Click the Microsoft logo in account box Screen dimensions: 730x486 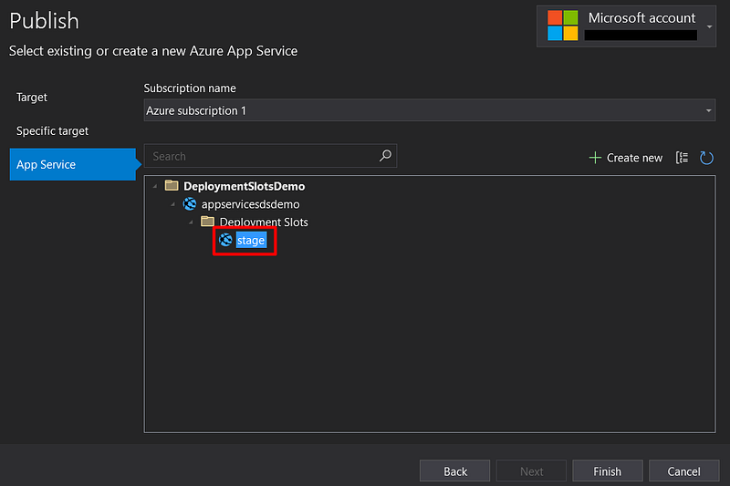[x=562, y=26]
